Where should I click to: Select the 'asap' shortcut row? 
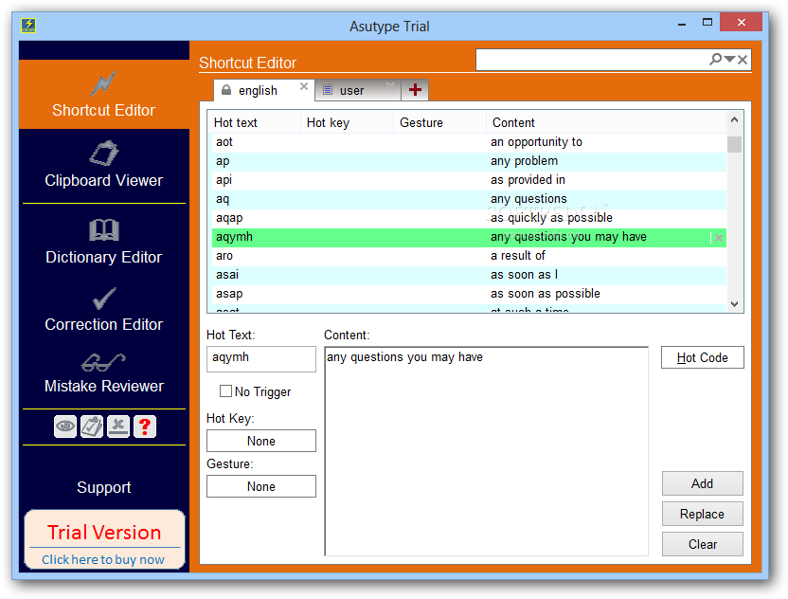point(469,294)
